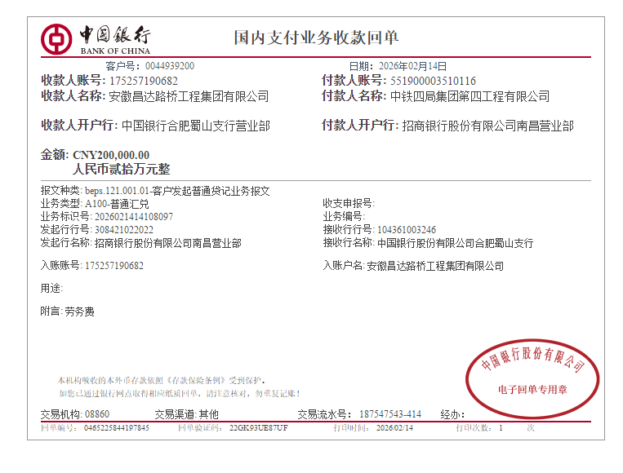Click the 中国银行 calligraphy bank name
The width and height of the screenshot is (623, 473).
pos(115,34)
